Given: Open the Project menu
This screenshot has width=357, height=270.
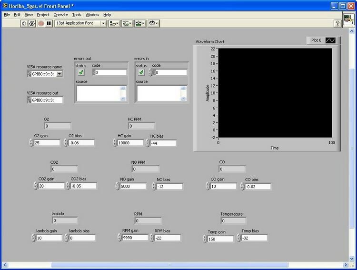Looking at the screenshot, I should pos(43,15).
